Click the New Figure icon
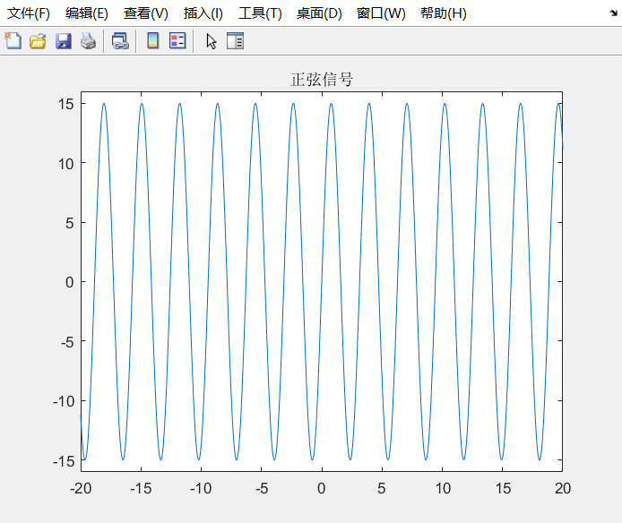The width and height of the screenshot is (622, 523). 13,41
